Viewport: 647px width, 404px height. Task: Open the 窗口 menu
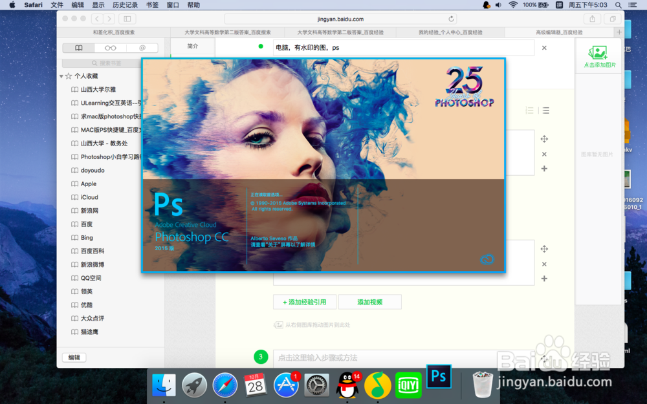click(x=173, y=5)
